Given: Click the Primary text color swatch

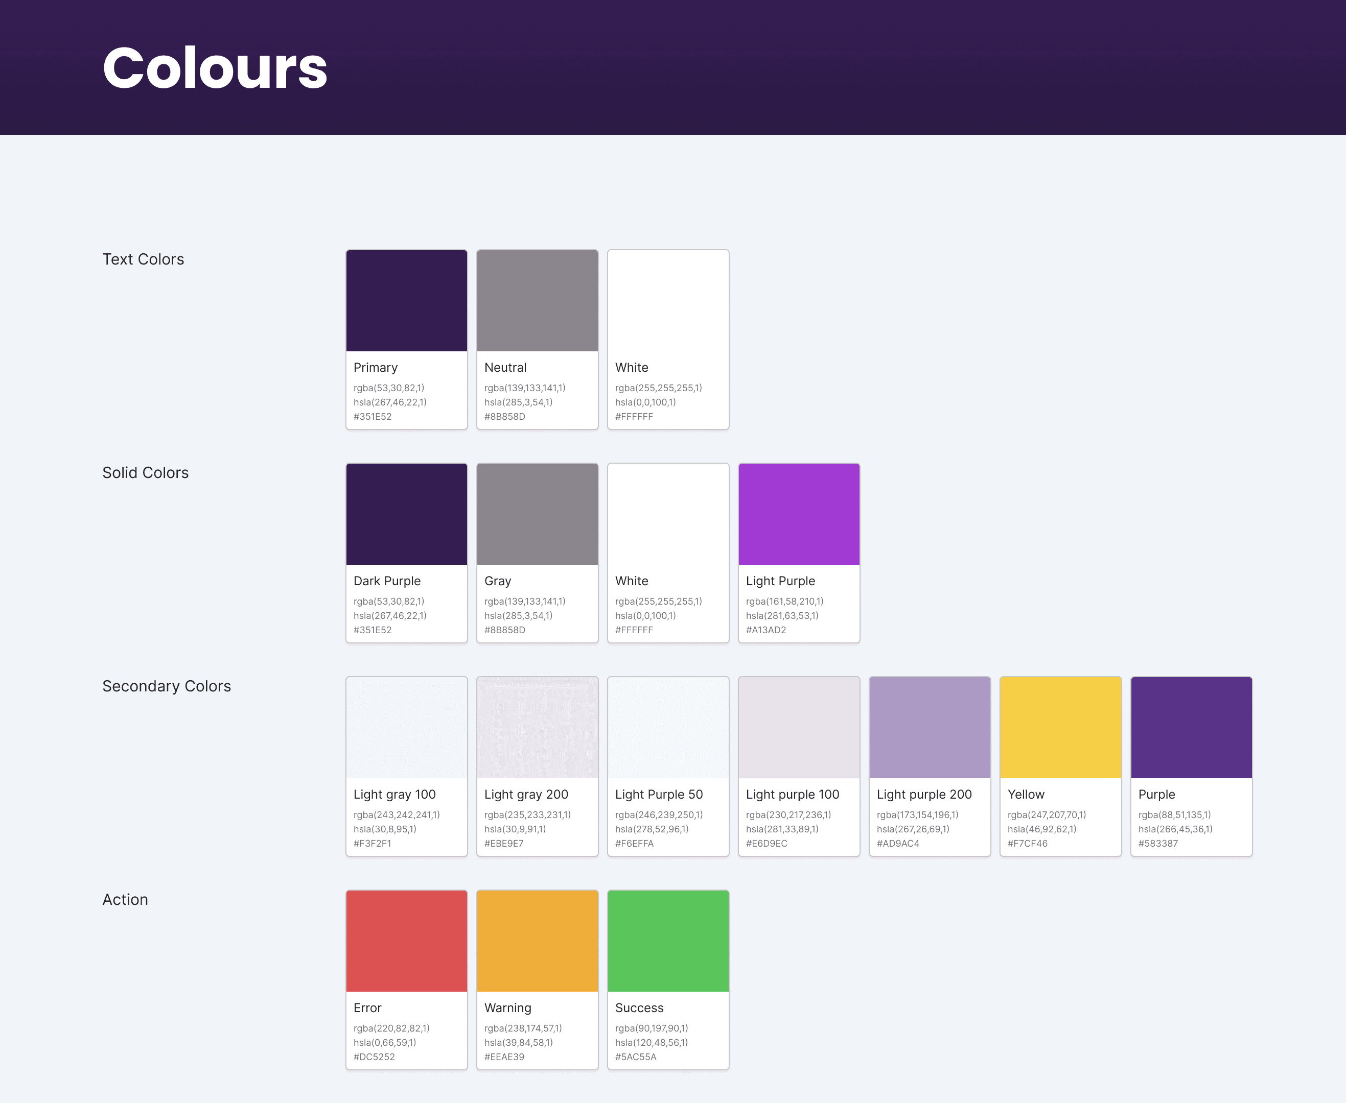Looking at the screenshot, I should point(406,301).
